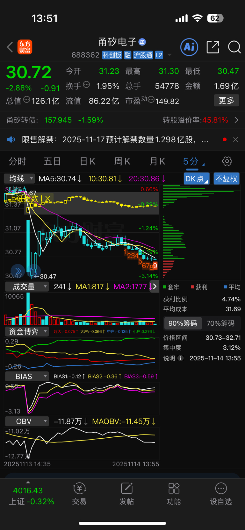Switch to 分时 chart tab
This screenshot has width=245, height=530.
pos(18,161)
